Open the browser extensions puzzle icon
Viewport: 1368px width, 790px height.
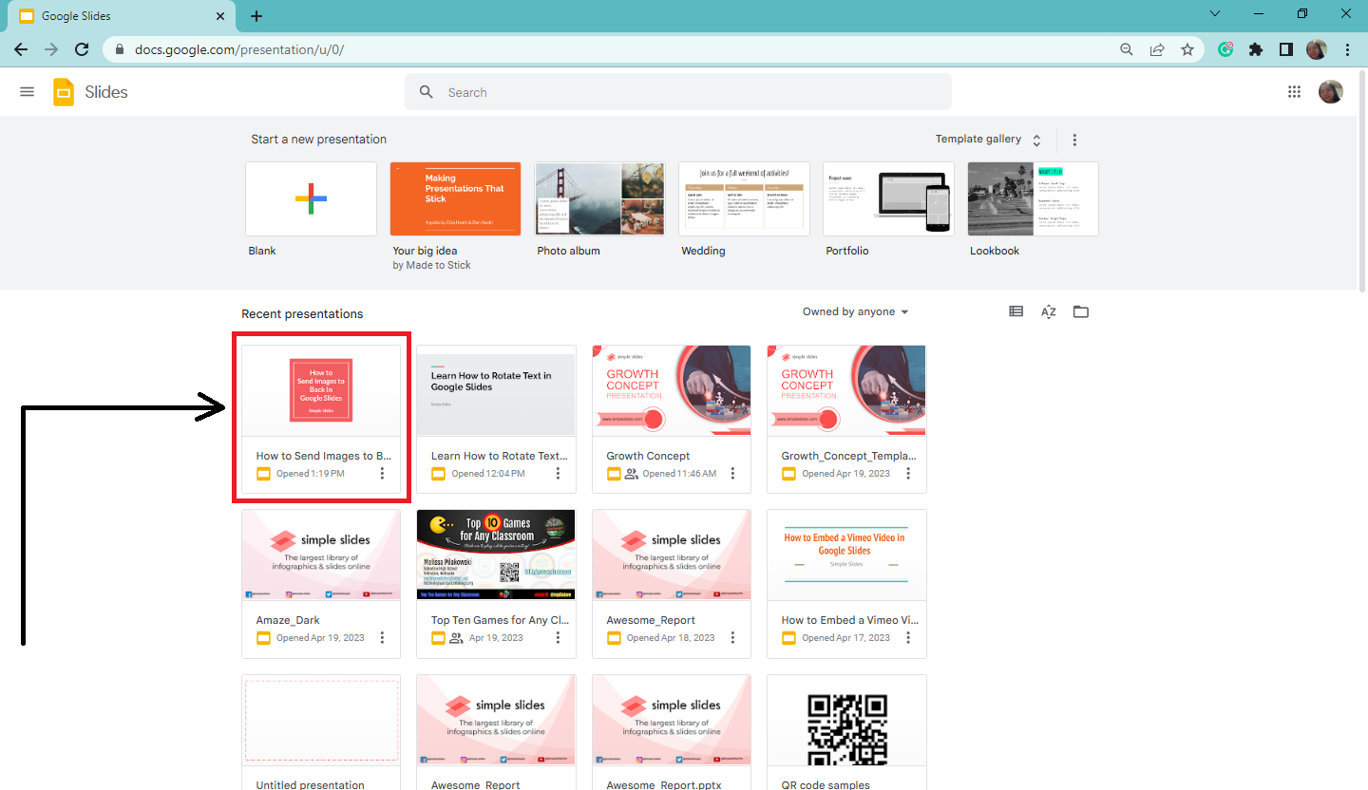coord(1256,49)
